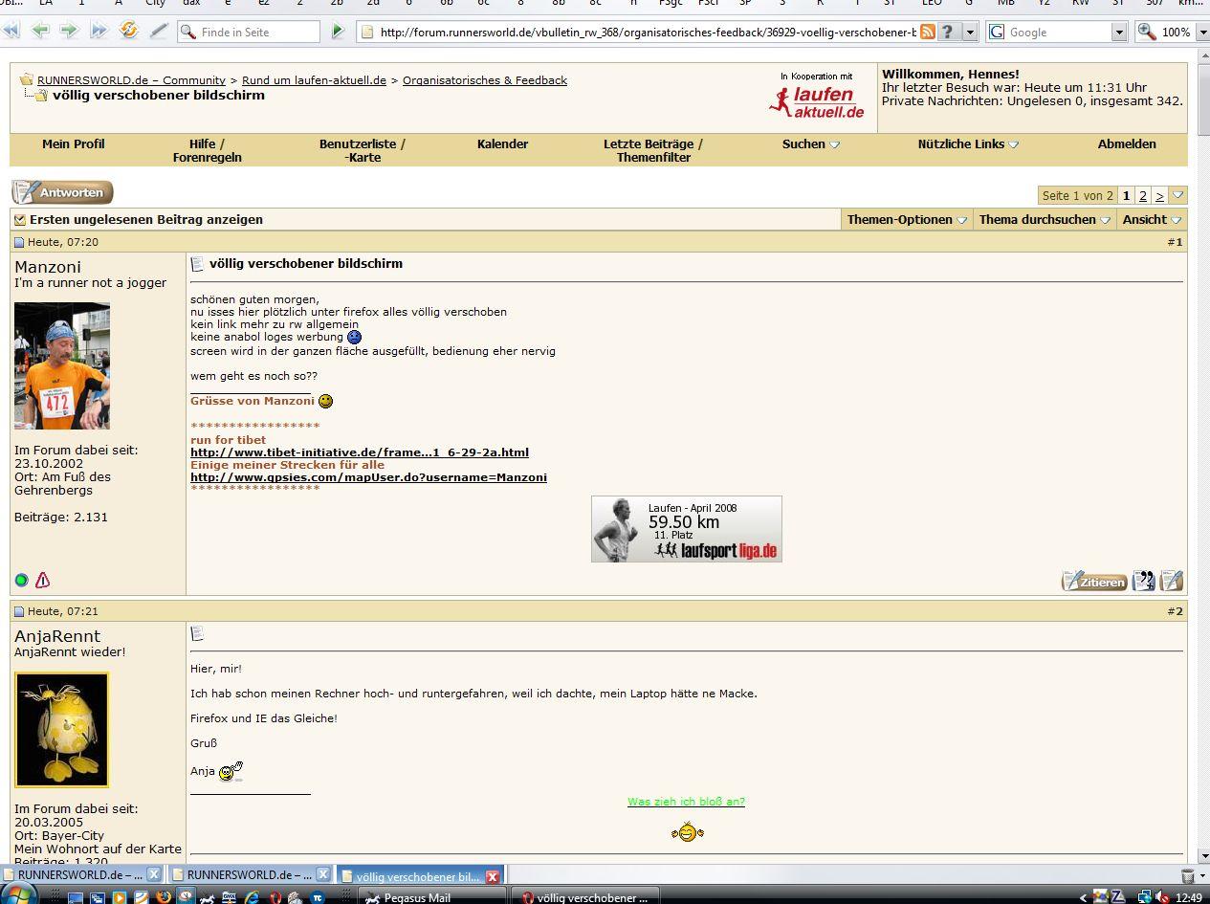Open the gpsies.com Manzoni link
1210x904 pixels.
coord(368,477)
